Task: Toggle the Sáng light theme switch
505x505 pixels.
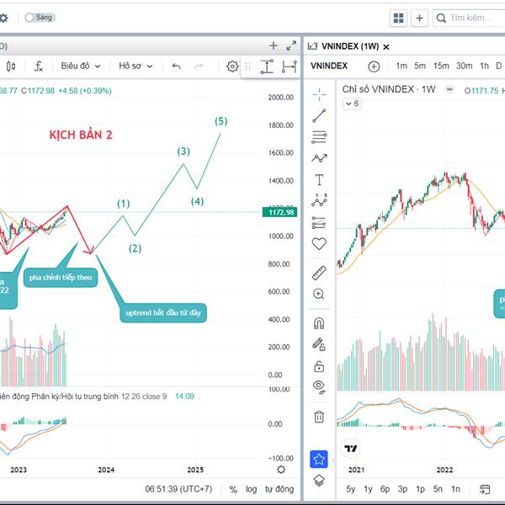Action: pos(40,18)
